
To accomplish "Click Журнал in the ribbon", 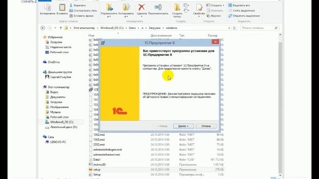I will pyautogui.click(x=214, y=16).
